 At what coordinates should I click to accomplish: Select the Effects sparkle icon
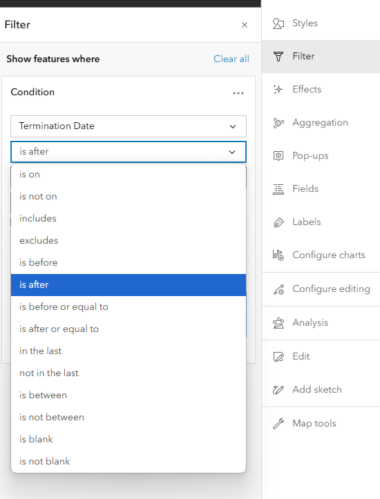[x=278, y=90]
